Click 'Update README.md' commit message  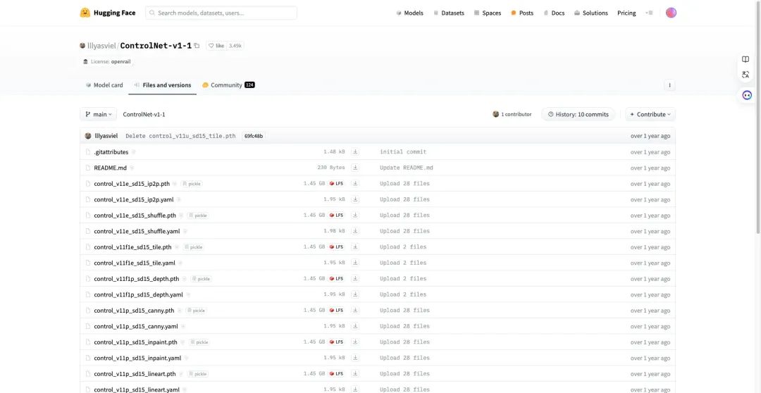pos(407,168)
